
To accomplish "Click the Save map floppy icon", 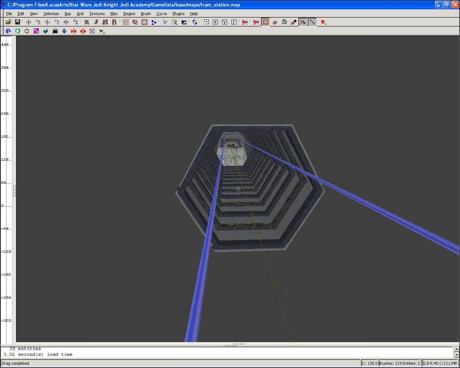I will point(17,22).
